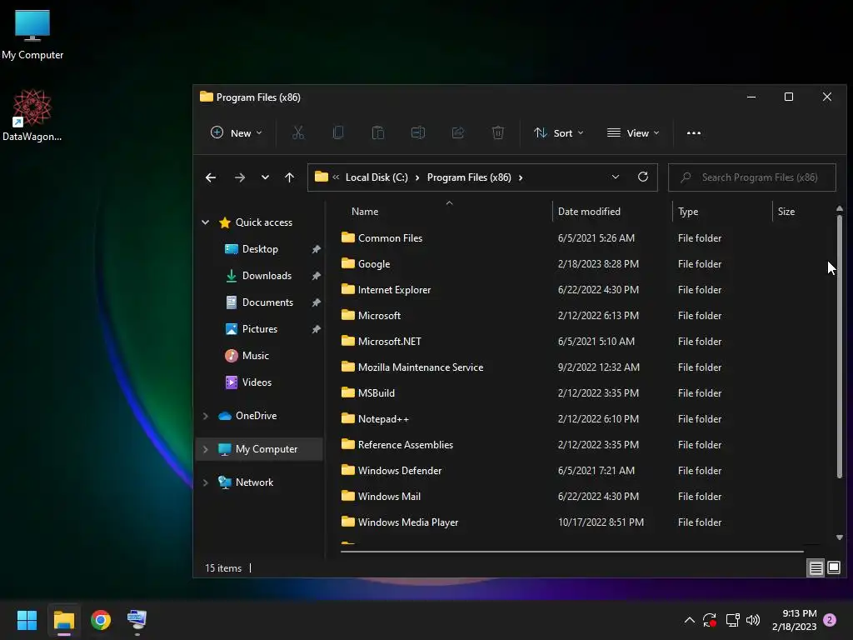853x640 pixels.
Task: Open the View dropdown
Action: (x=633, y=132)
